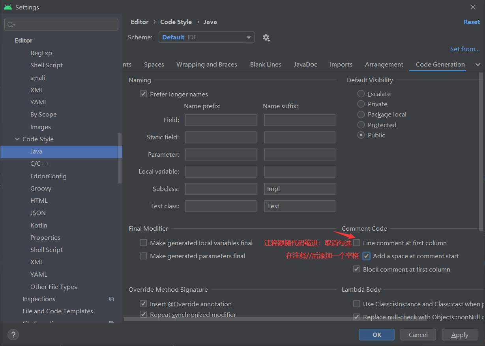Click the Field name prefix input
The height and width of the screenshot is (346, 485).
(221, 120)
